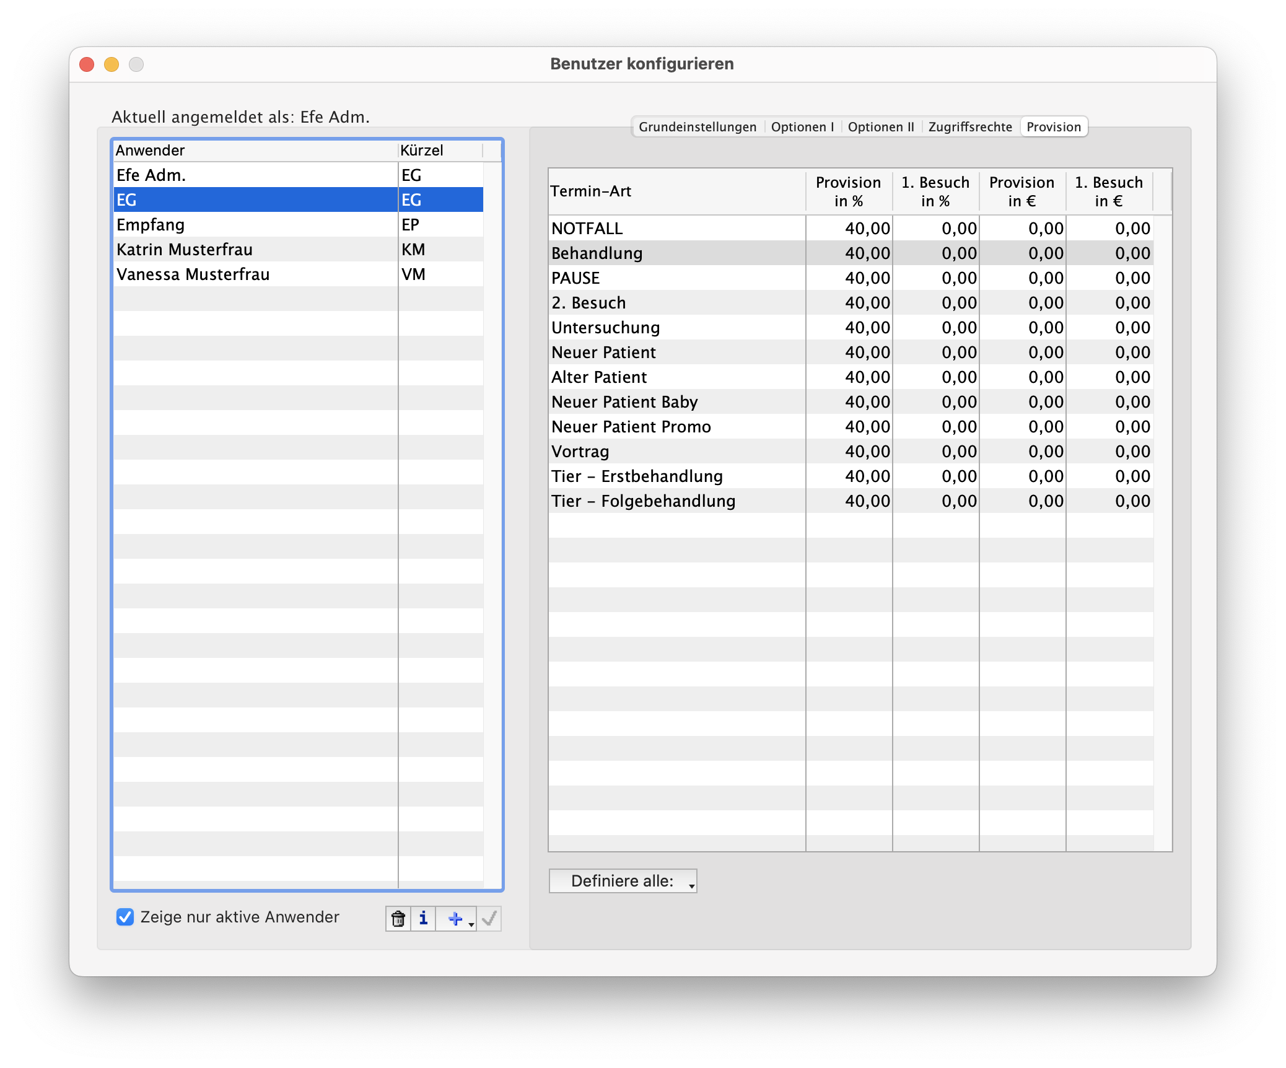Click the NOTFALL Provision in % cell

click(849, 229)
